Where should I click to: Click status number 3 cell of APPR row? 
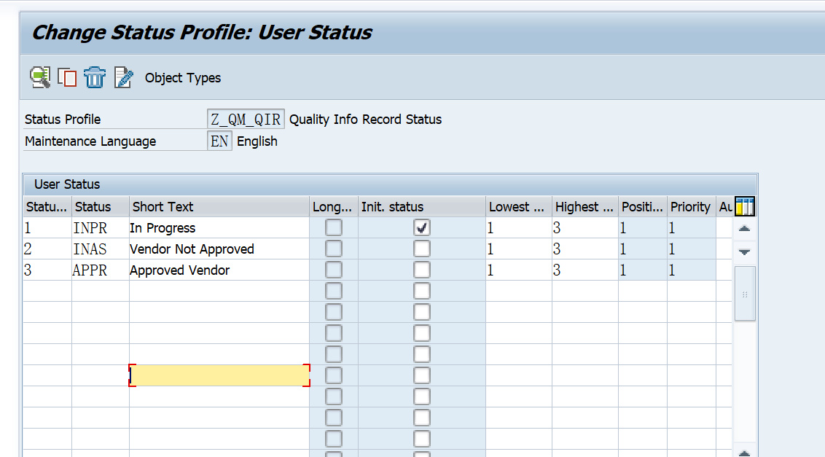(x=47, y=270)
